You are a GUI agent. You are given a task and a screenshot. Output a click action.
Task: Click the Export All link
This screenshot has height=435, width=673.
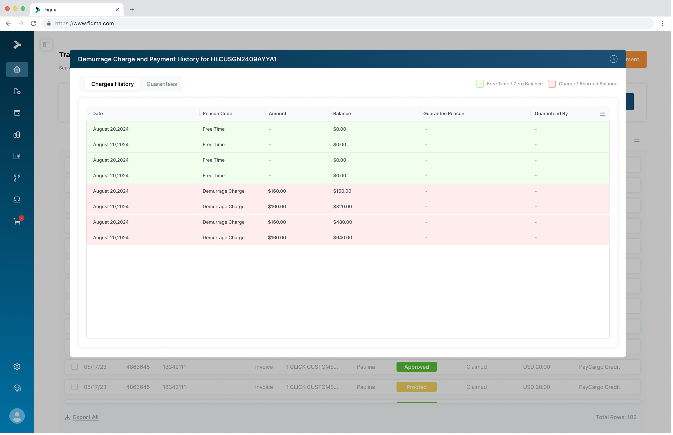pyautogui.click(x=86, y=417)
